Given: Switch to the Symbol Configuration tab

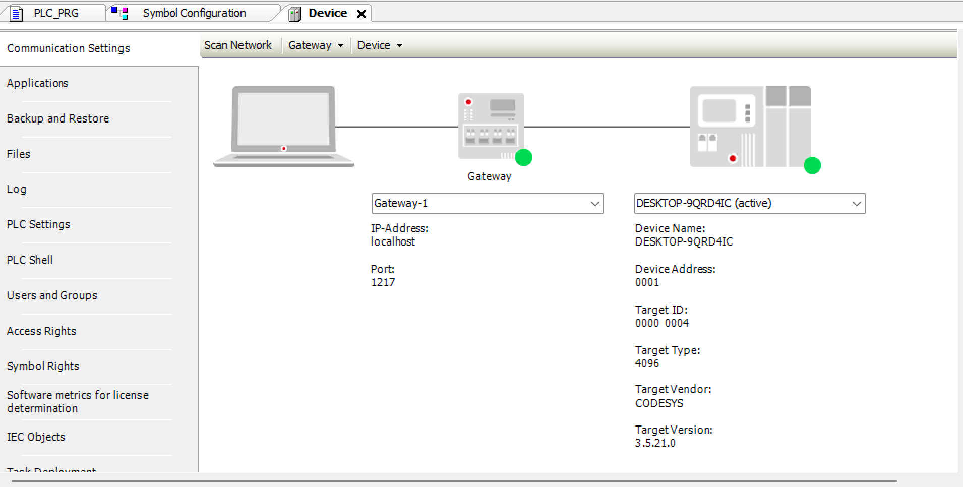Looking at the screenshot, I should [x=195, y=12].
